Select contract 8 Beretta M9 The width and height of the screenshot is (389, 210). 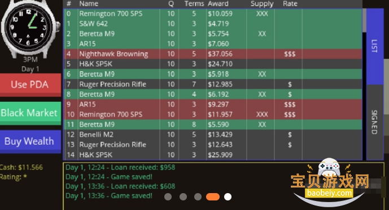213,94
